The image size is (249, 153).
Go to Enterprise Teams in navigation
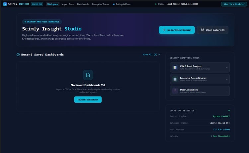[100, 4]
